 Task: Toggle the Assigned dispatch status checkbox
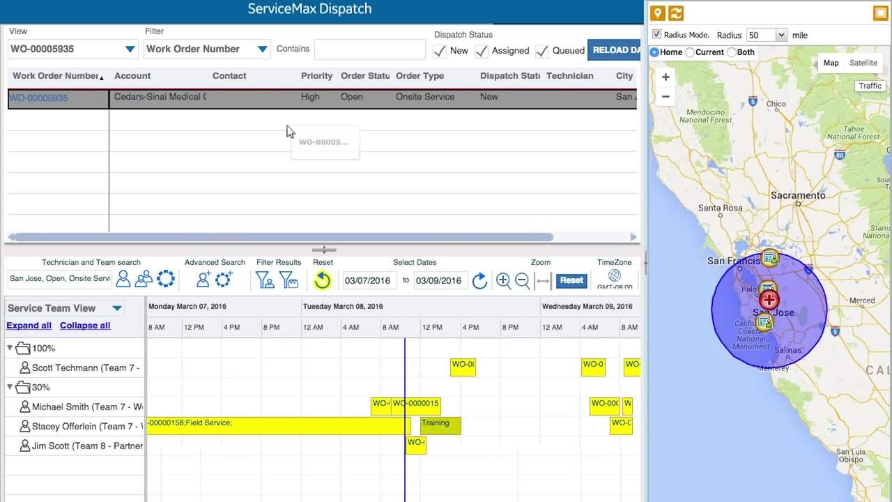click(482, 51)
